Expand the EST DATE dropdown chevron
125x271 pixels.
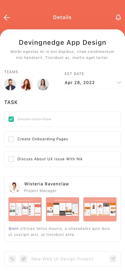point(119,83)
